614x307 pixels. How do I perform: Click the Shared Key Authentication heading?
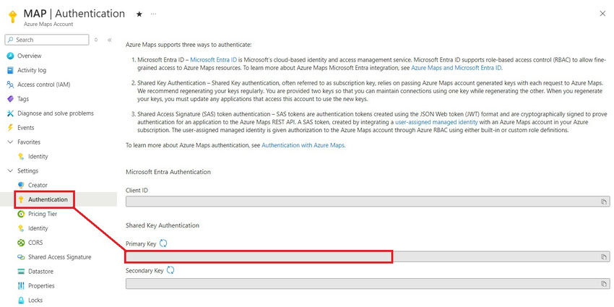(163, 225)
